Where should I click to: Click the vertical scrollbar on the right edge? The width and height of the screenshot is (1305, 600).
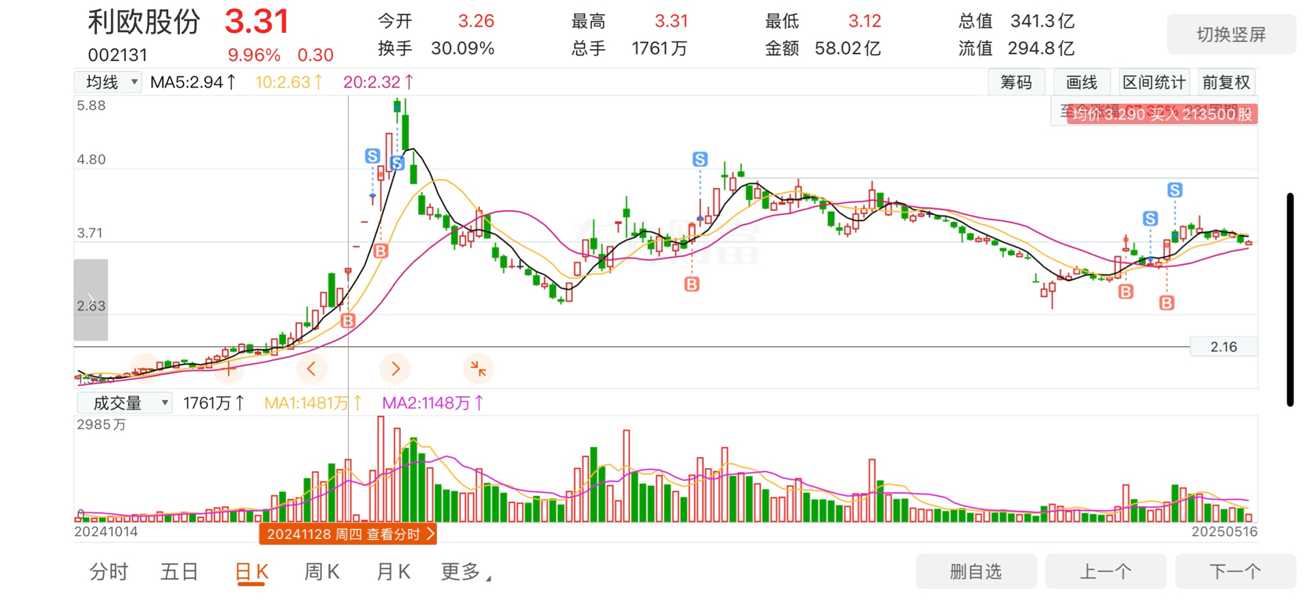1290,300
